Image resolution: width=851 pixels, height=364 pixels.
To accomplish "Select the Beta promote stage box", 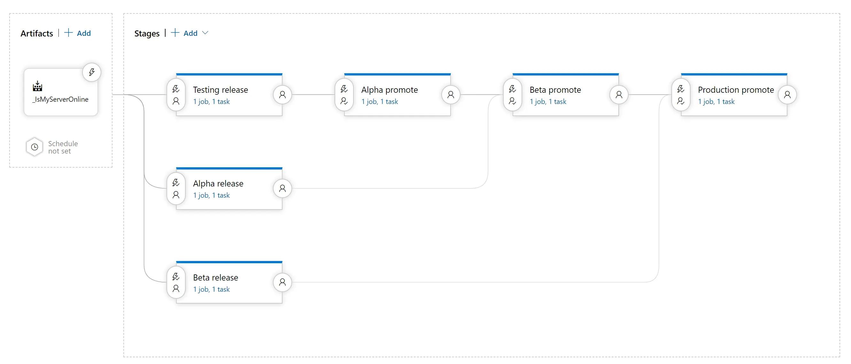I will pyautogui.click(x=555, y=90).
